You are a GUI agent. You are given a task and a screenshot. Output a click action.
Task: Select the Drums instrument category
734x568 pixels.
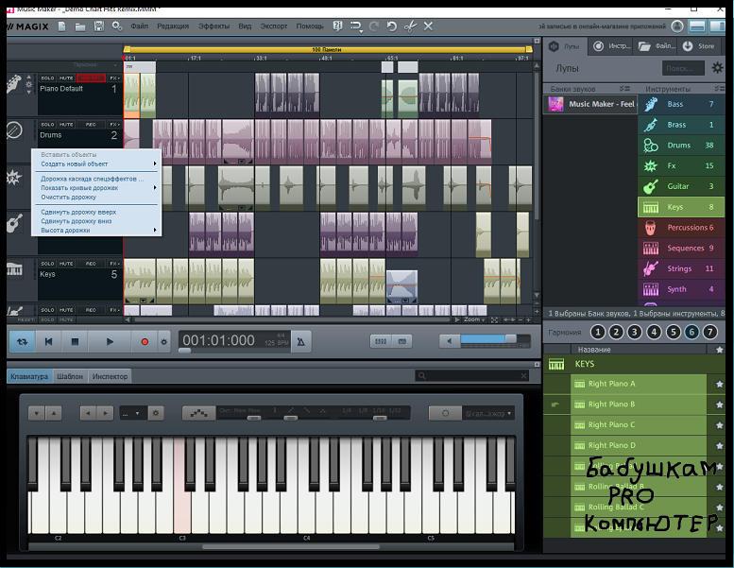coord(681,146)
